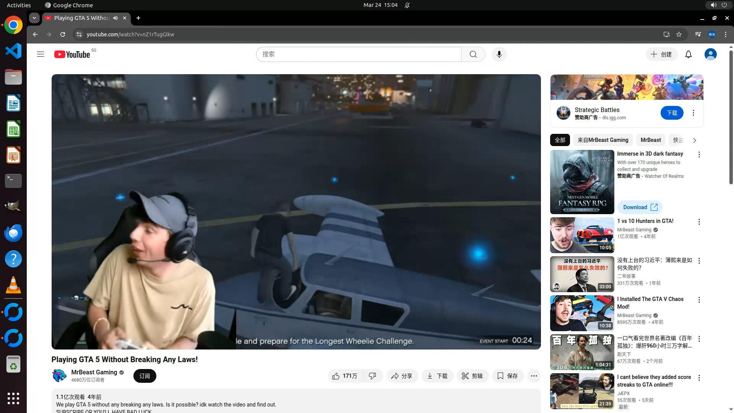Screen dimensions: 734x413
Task: Open the 1 vs 10 Hunters thumbnail
Action: (582, 235)
